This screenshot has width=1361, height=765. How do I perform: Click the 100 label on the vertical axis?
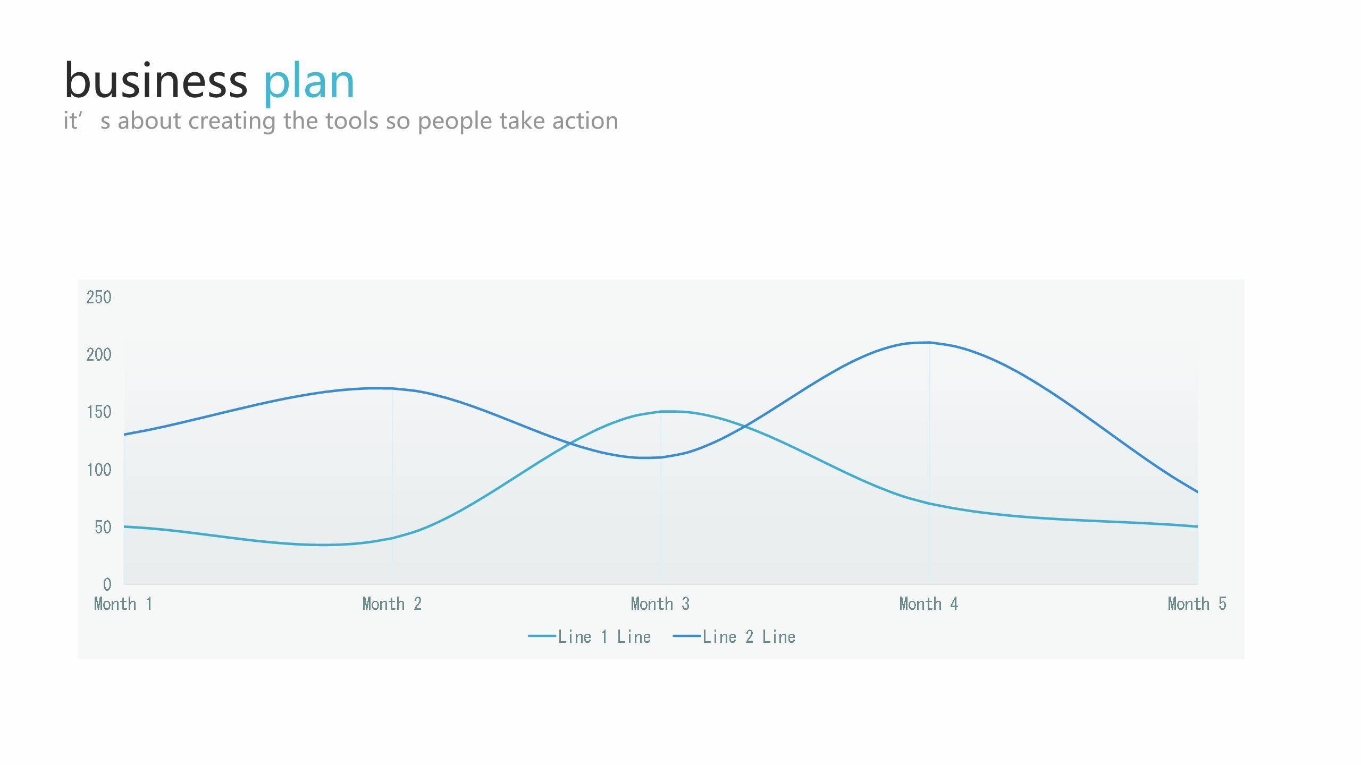(99, 470)
